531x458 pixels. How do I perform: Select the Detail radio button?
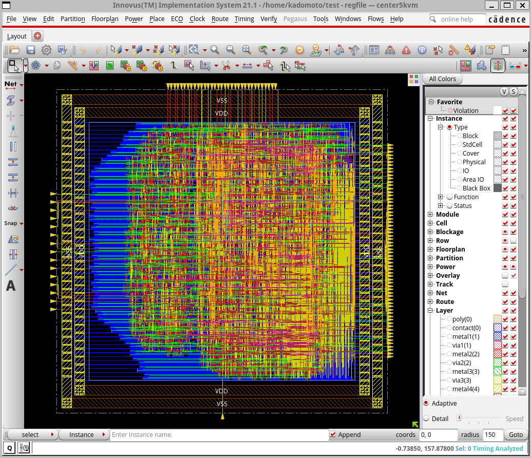(426, 418)
